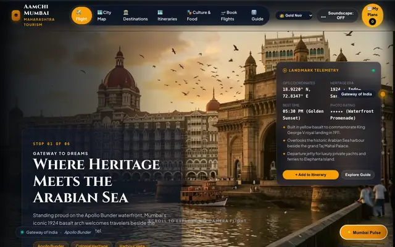This screenshot has height=247, width=395.
Task: Click the Landmark Telemetry target icon
Action: tap(285, 70)
